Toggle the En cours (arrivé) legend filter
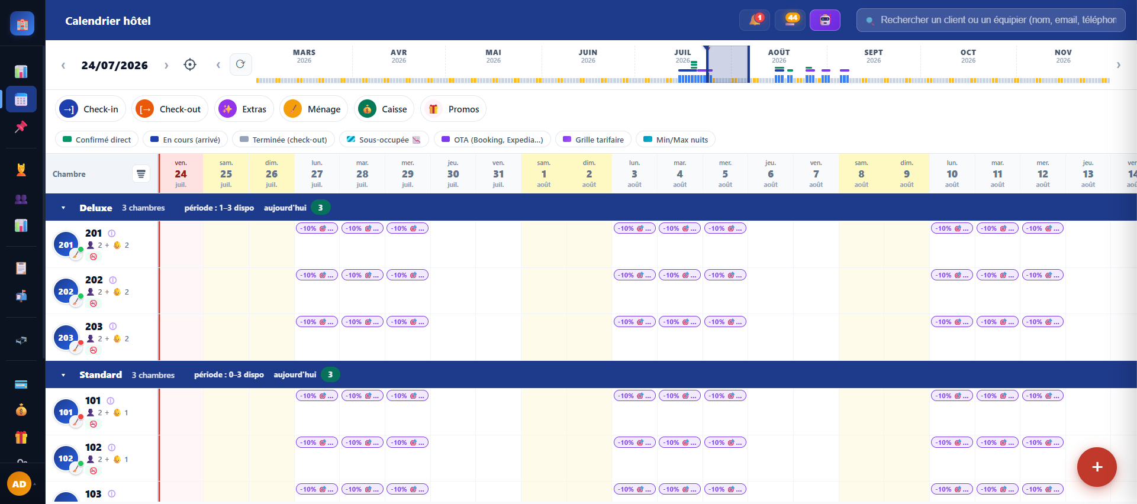The width and height of the screenshot is (1137, 504). click(185, 140)
